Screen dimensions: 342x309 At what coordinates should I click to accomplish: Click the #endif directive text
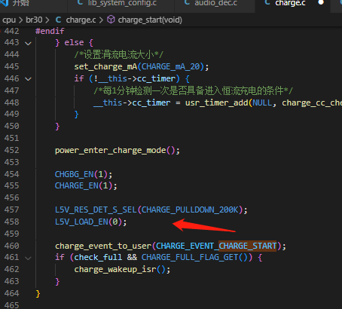click(x=50, y=31)
